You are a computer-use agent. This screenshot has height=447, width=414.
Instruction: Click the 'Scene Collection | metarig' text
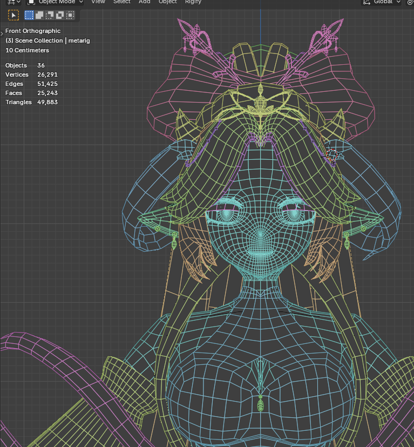(52, 40)
